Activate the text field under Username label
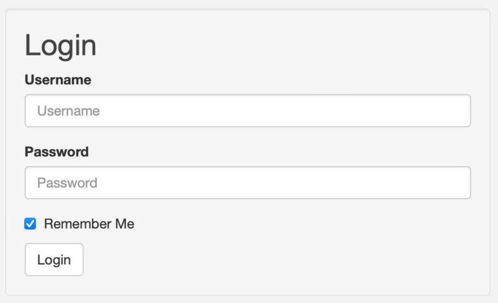This screenshot has height=303, width=498. point(248,111)
